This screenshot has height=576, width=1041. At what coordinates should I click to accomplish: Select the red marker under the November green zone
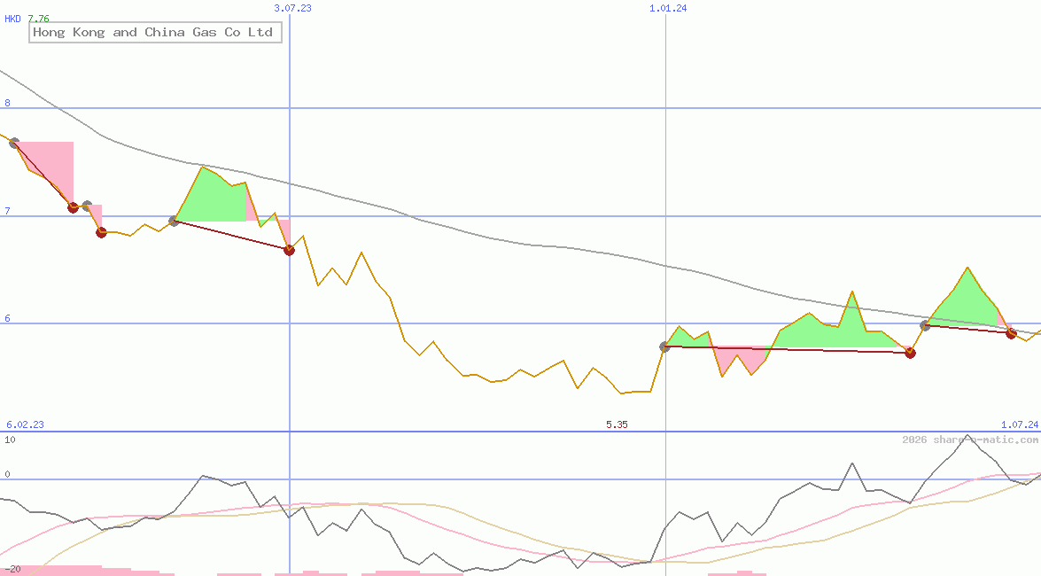(x=909, y=353)
